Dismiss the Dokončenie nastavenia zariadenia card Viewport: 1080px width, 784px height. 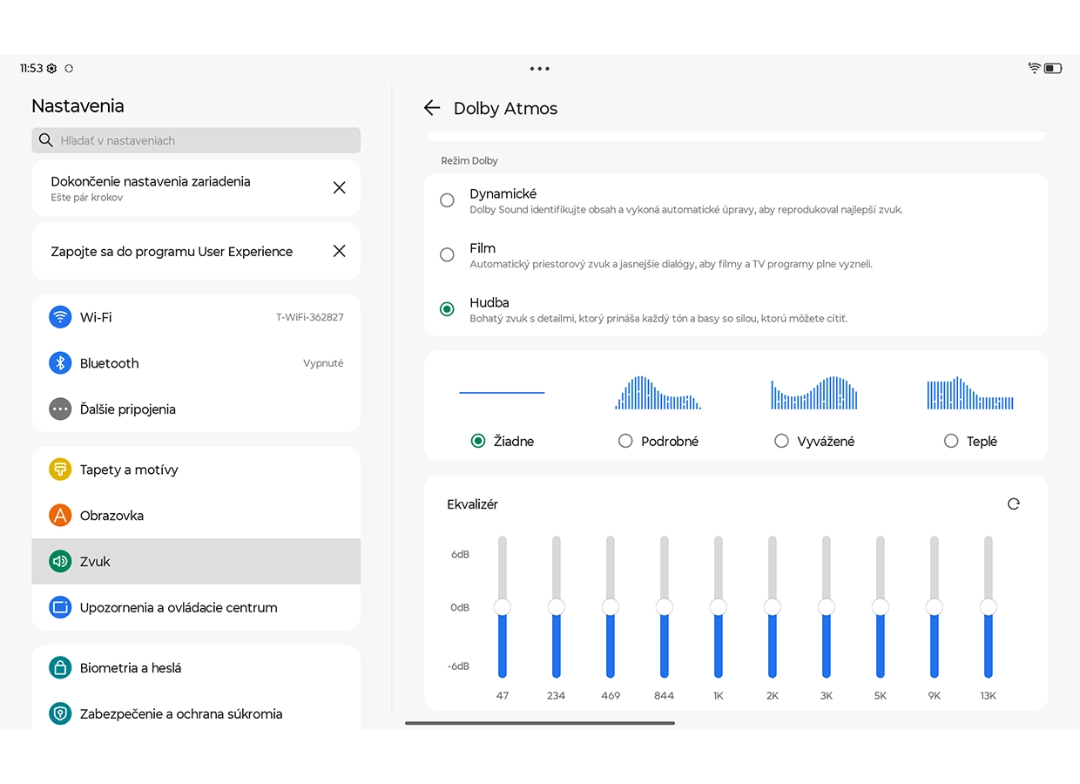[340, 188]
